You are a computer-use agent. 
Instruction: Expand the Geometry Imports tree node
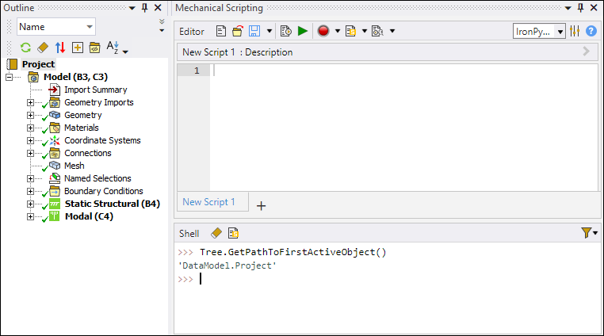coord(31,102)
